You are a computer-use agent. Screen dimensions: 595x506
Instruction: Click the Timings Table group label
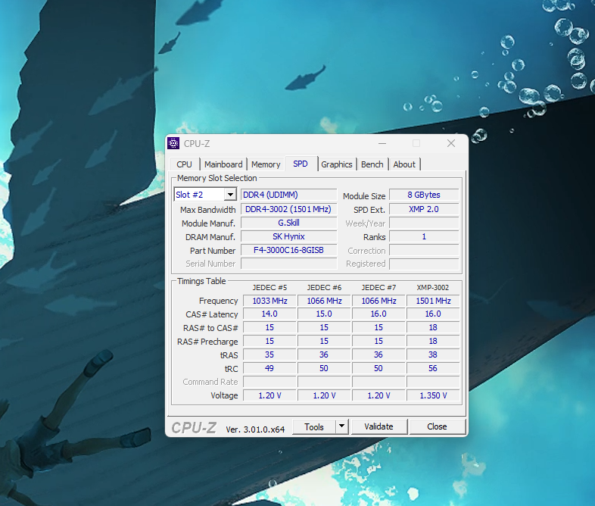click(x=201, y=281)
